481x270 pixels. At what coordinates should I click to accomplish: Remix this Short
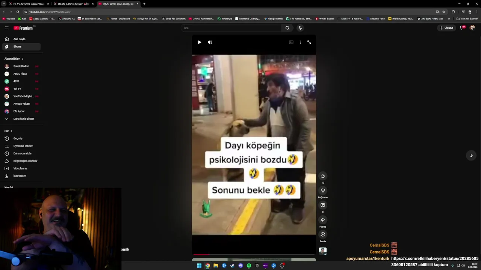pyautogui.click(x=323, y=234)
